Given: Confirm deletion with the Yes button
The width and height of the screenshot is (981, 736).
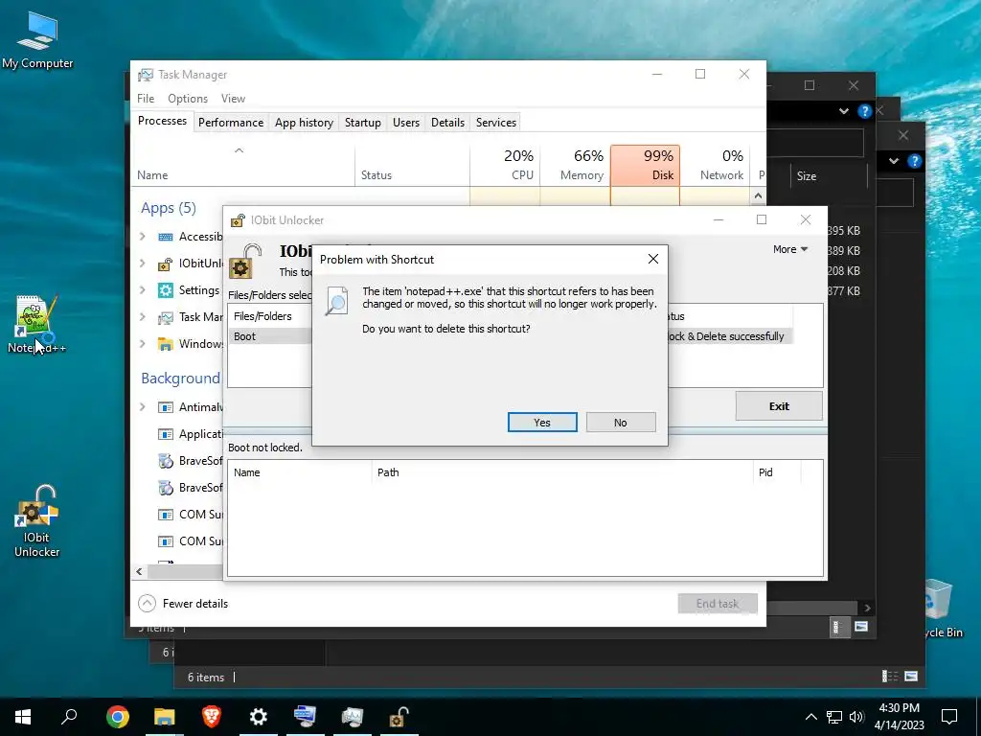Looking at the screenshot, I should [x=542, y=423].
